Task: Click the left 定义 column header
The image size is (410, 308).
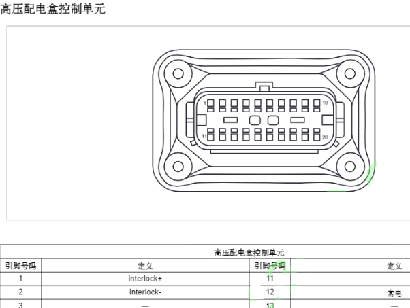Action: click(145, 266)
